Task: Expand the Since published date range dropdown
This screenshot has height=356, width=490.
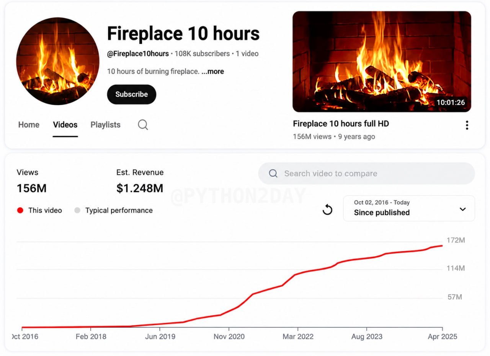Action: tap(409, 208)
